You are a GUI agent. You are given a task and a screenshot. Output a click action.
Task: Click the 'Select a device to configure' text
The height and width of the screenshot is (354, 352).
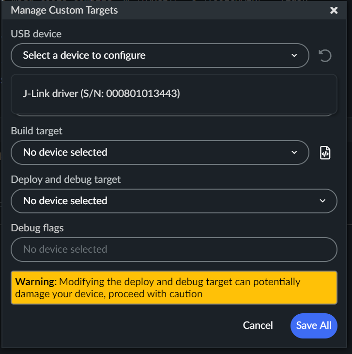coord(84,55)
